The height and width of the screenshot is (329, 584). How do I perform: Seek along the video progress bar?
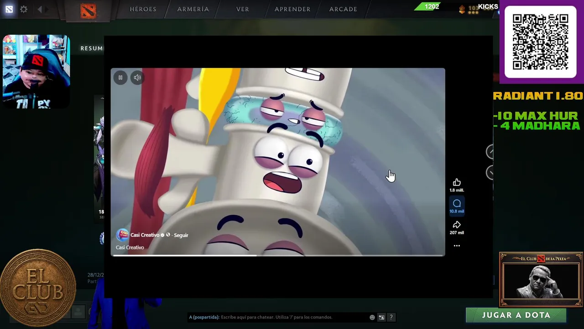tap(278, 255)
